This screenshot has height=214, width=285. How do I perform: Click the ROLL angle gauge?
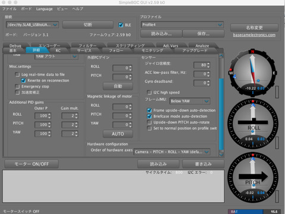[253, 124]
